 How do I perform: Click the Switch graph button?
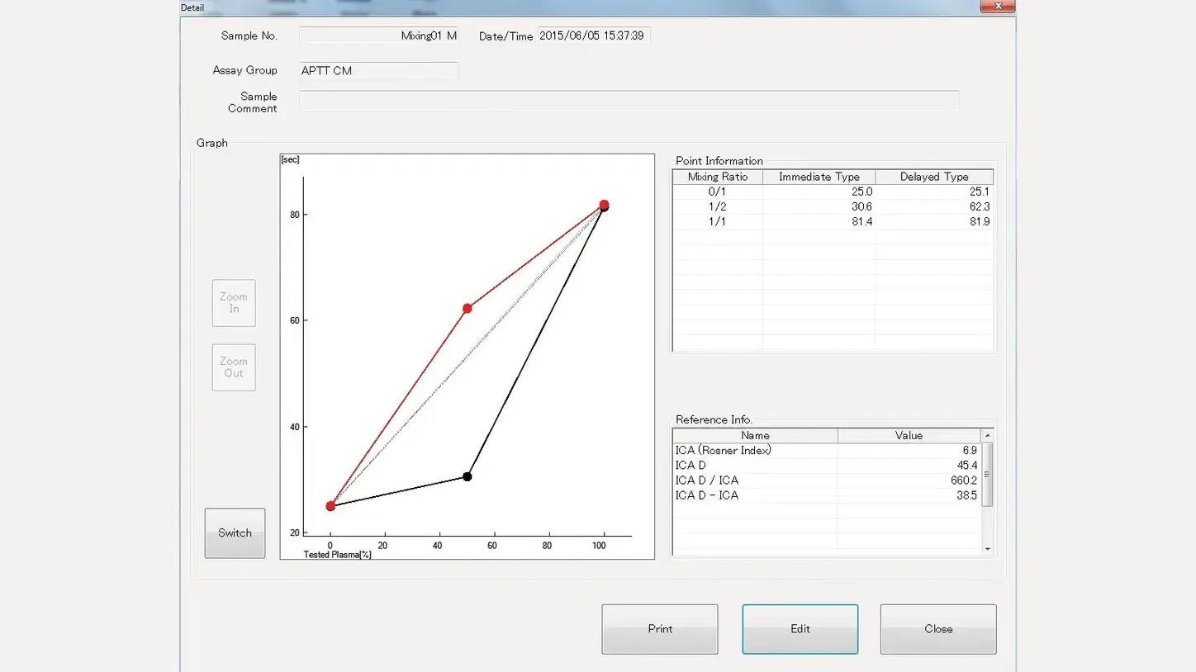[x=235, y=533]
